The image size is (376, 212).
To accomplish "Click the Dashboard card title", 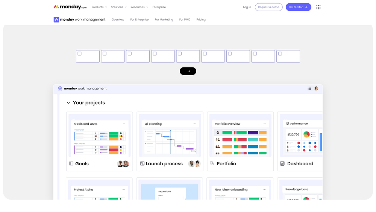I will (x=300, y=164).
